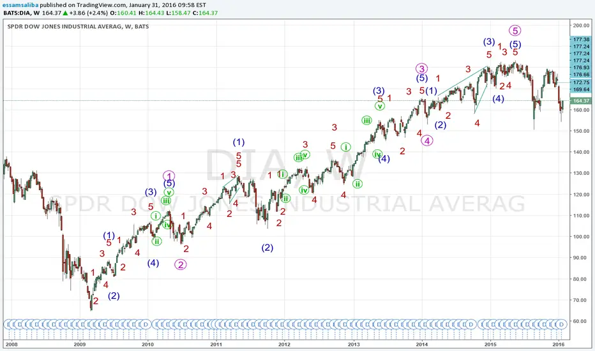Click the 2010 label on time axis
Viewport: 595px width, 351px height.
point(148,345)
